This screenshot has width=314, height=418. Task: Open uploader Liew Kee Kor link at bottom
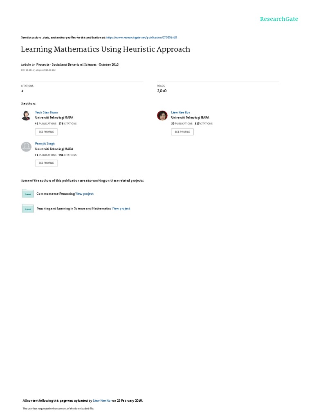point(102,400)
